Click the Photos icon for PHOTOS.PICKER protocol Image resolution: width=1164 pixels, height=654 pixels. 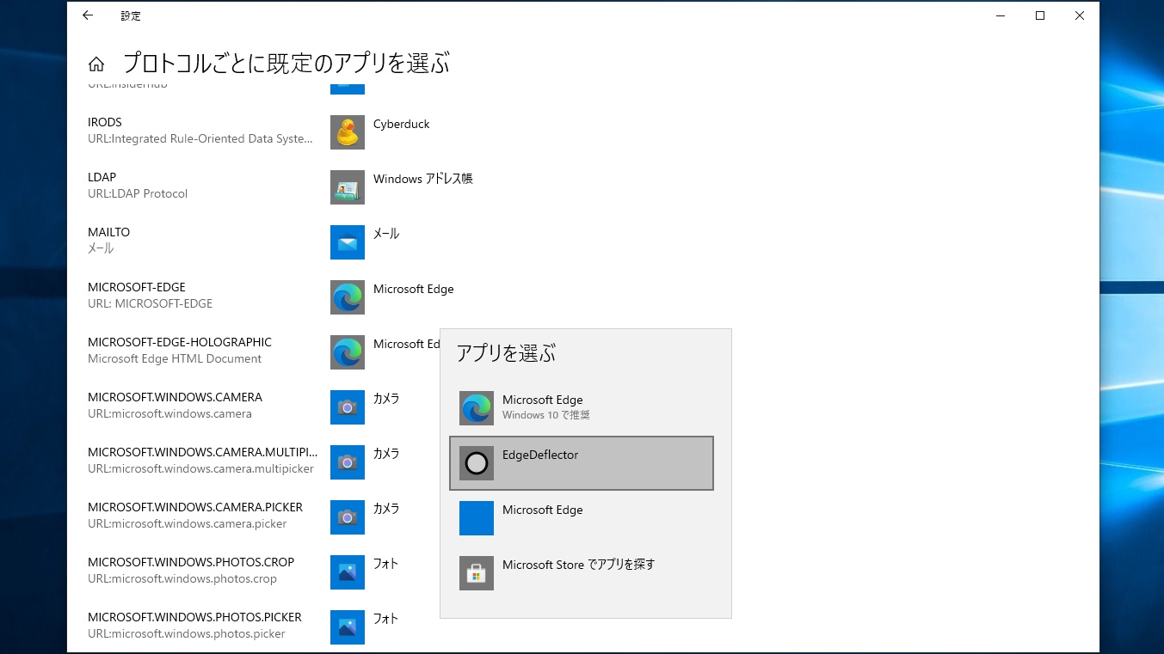[348, 627]
